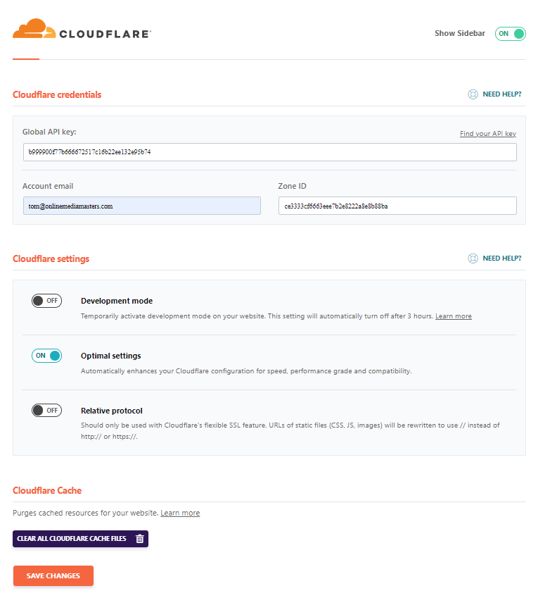This screenshot has height=598, width=538.
Task: Click NEED HELP next to Cloudflare credentials
Action: 501,94
